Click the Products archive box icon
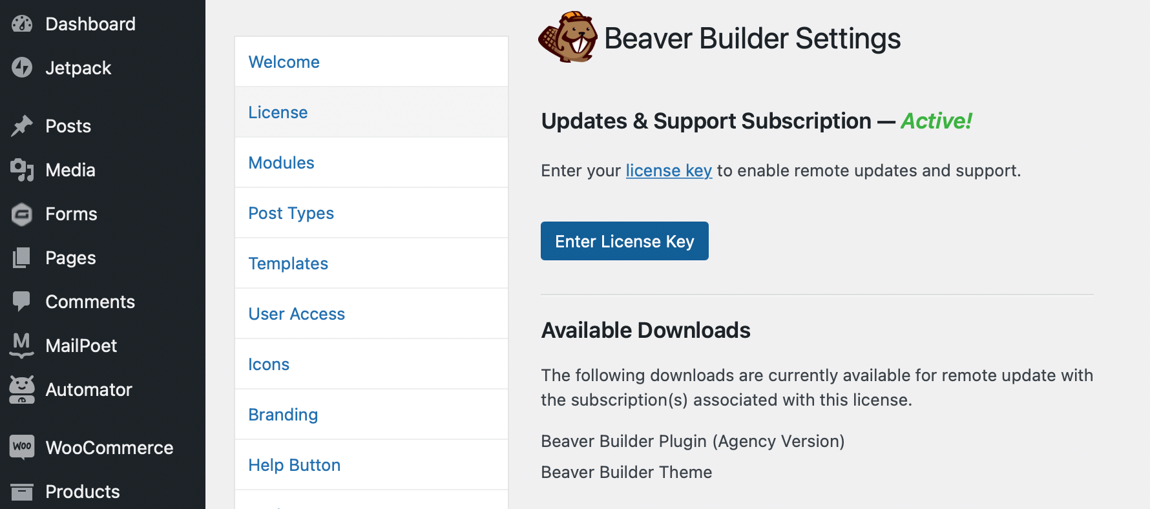This screenshot has width=1150, height=509. 22,492
